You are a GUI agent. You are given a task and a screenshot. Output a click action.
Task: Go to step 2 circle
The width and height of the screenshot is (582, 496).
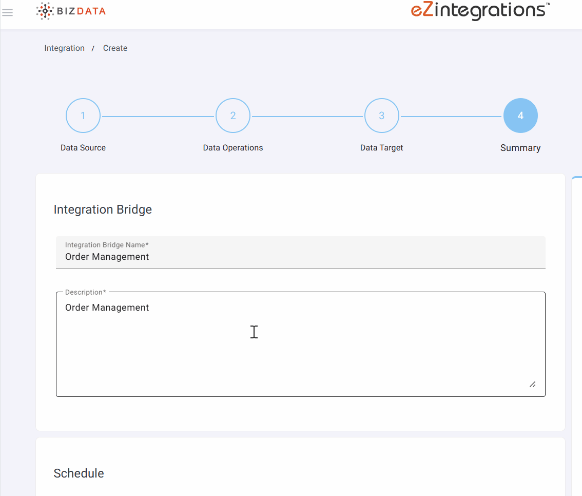tap(233, 116)
